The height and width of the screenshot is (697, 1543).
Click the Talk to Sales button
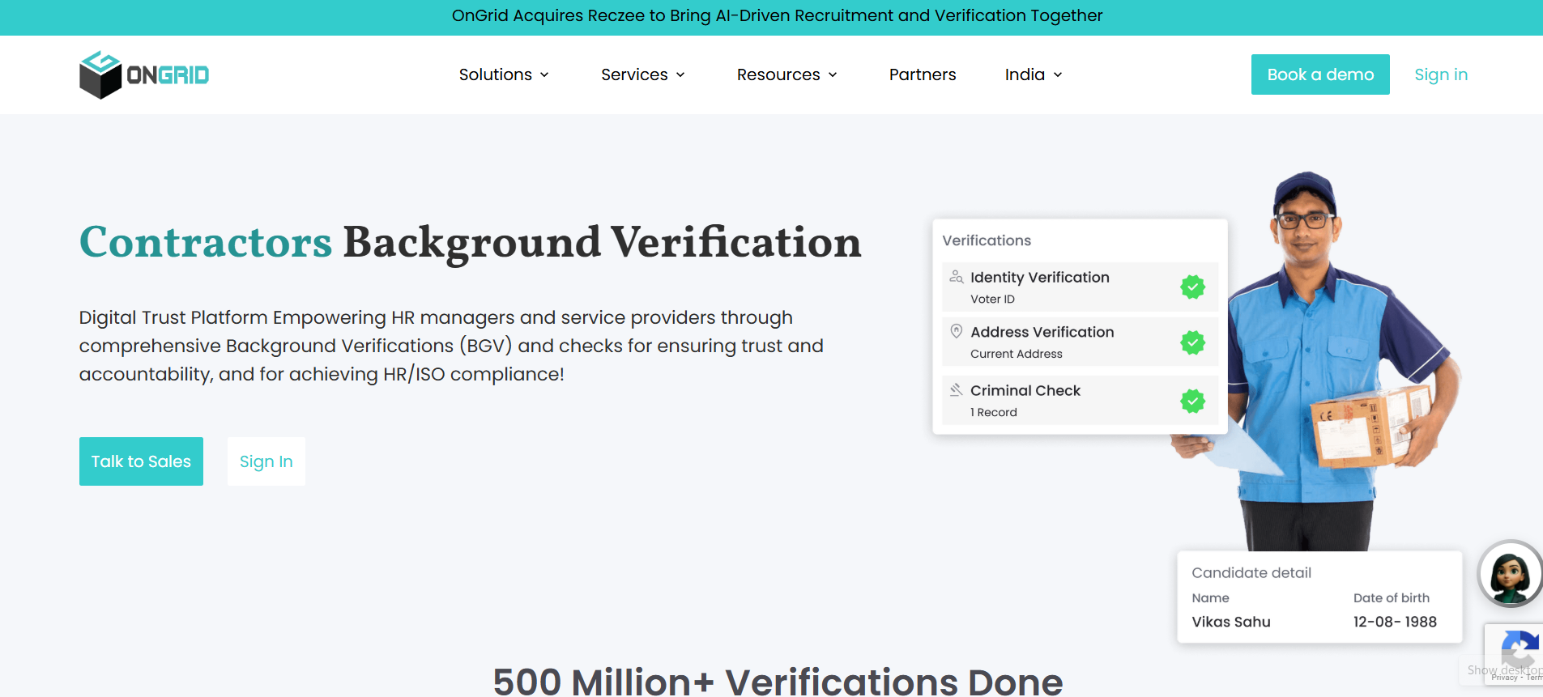141,461
